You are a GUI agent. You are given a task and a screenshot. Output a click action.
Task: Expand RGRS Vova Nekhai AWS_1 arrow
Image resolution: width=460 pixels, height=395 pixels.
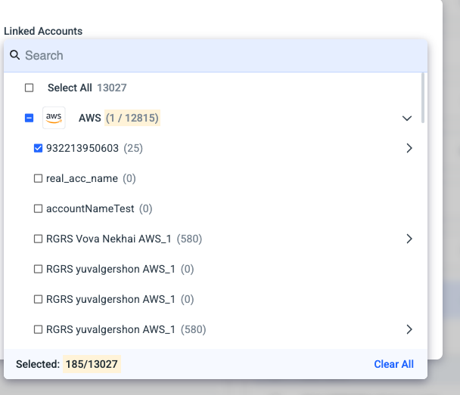pyautogui.click(x=409, y=239)
